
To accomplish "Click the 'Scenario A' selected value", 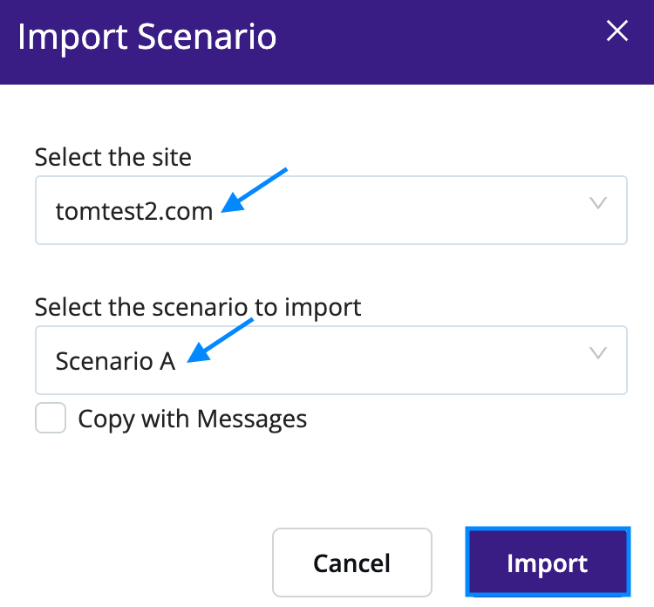I will coord(115,361).
